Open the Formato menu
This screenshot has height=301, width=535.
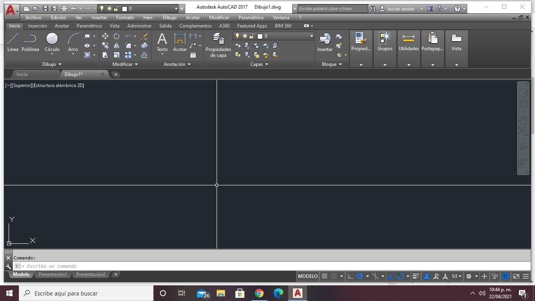coord(125,18)
